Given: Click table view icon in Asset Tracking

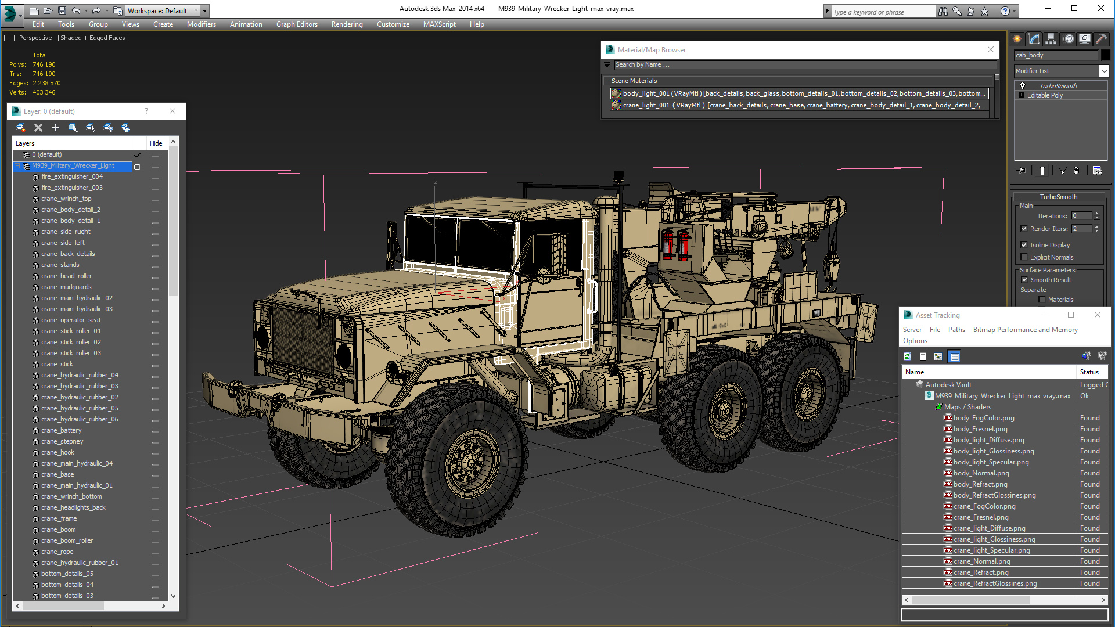Looking at the screenshot, I should [954, 356].
